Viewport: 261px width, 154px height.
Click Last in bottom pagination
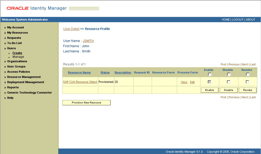(253, 97)
